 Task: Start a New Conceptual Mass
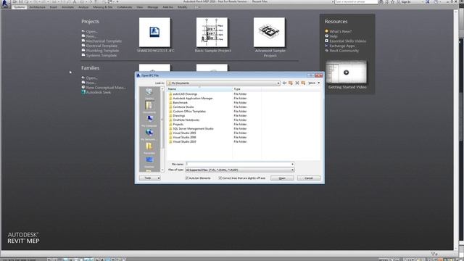[106, 88]
